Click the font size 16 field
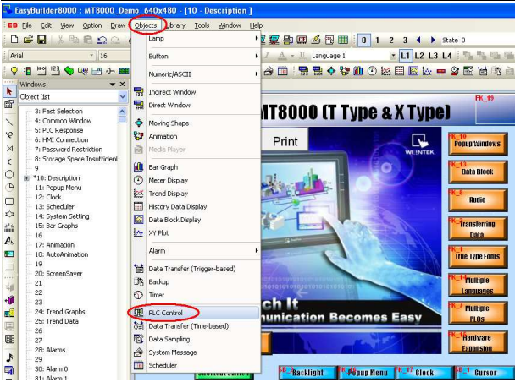515x382 pixels. [x=114, y=56]
